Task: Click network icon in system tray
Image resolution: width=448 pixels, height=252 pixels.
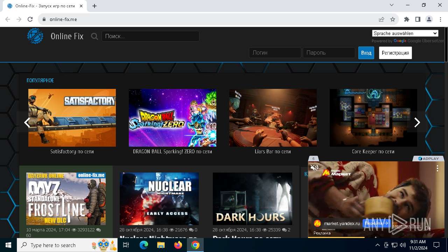Action: tap(394, 245)
